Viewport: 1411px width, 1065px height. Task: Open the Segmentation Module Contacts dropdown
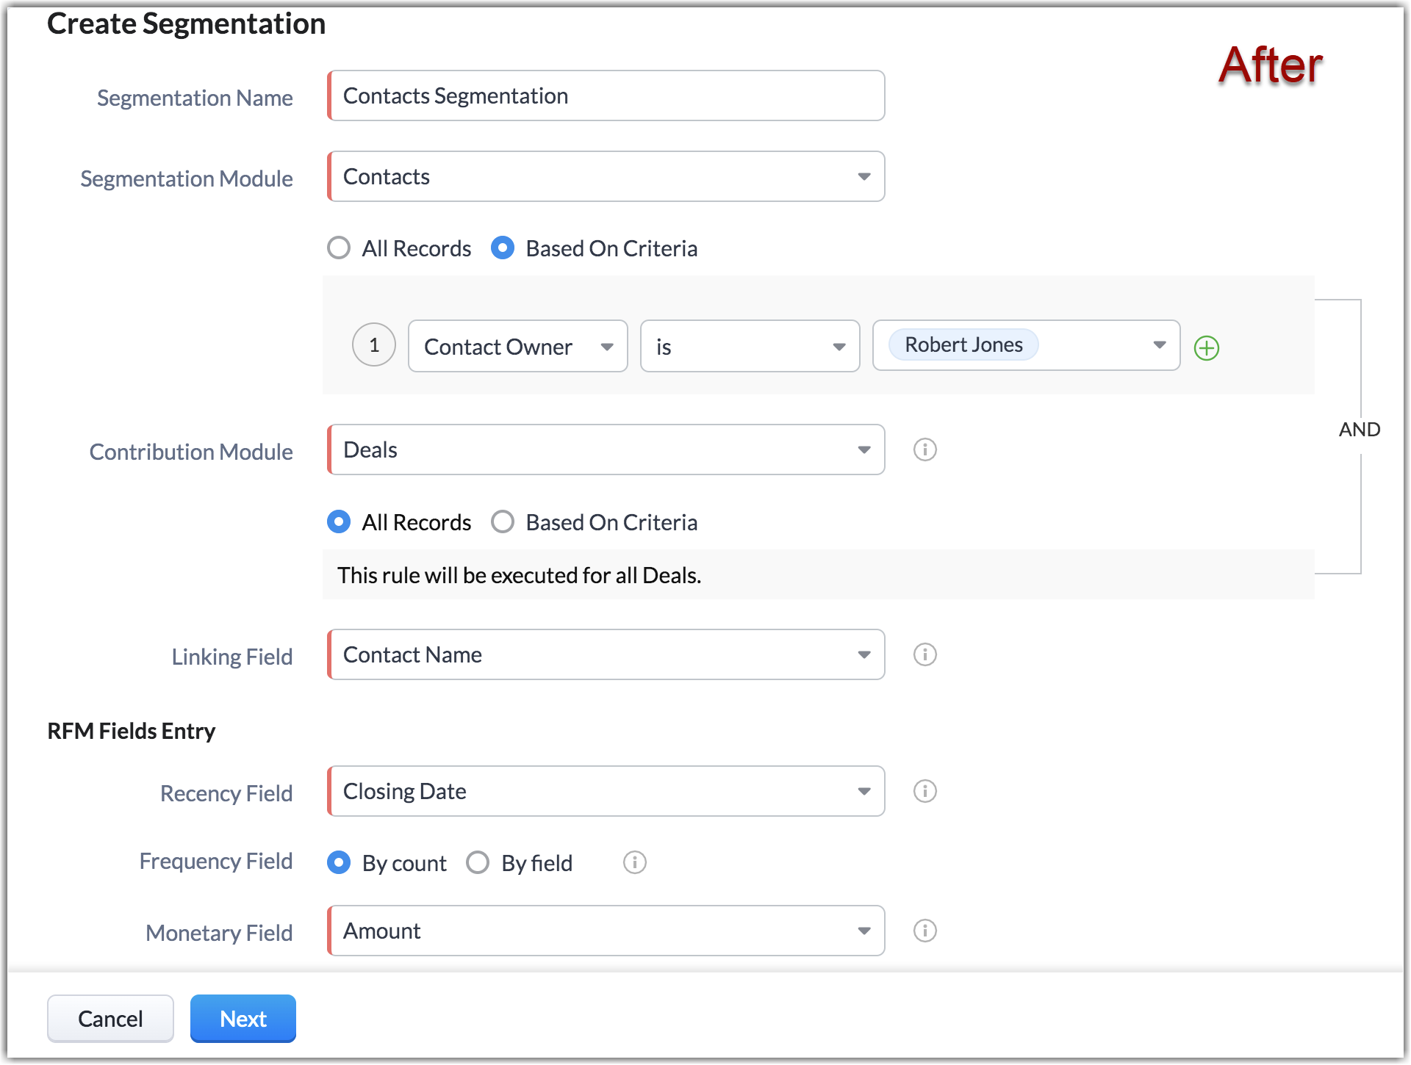(606, 176)
